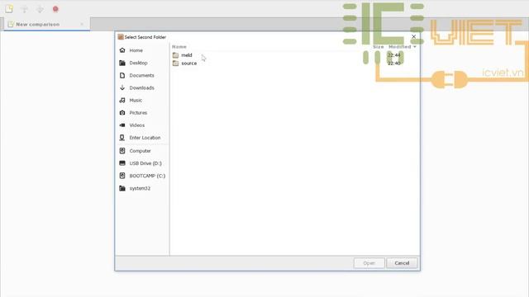Click the previous change up-arrow icon

(24, 9)
